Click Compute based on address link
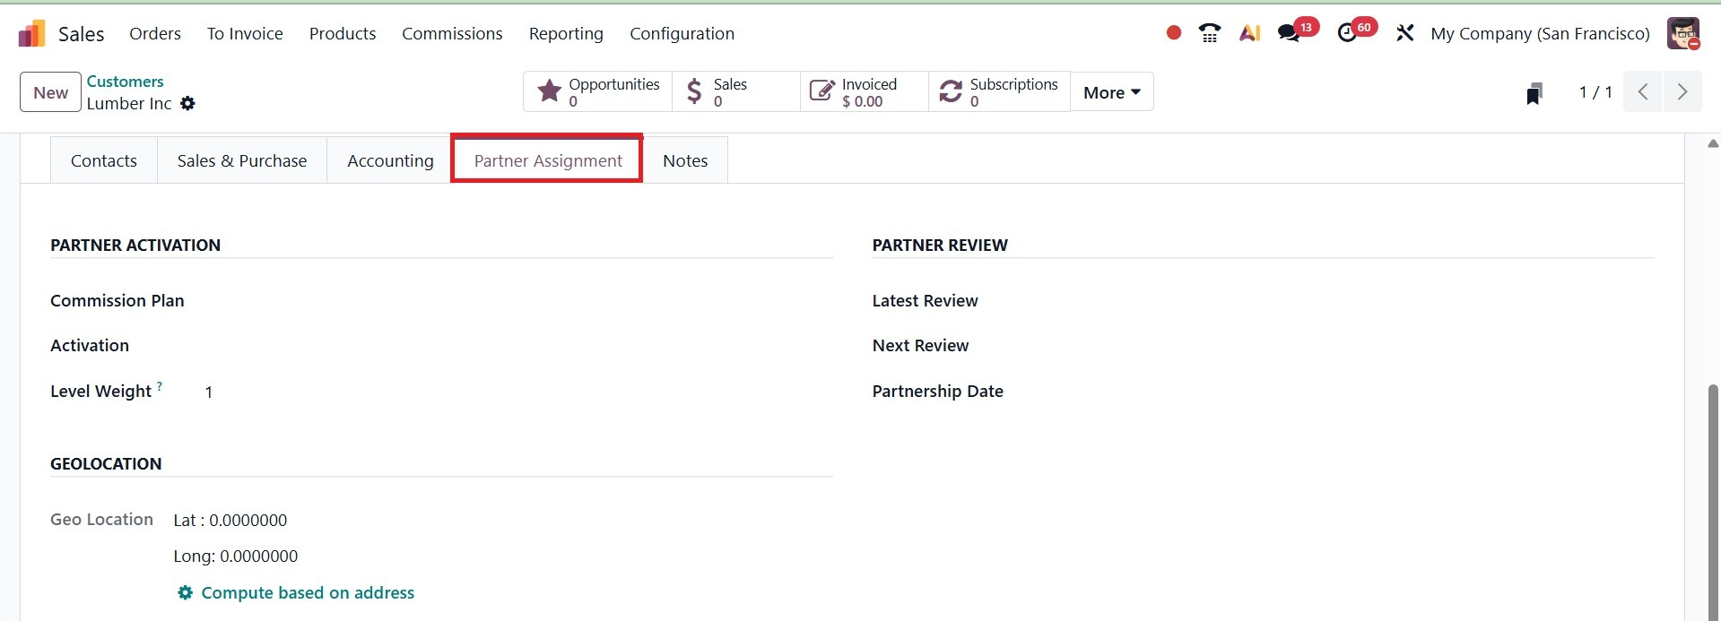The image size is (1721, 621). [x=307, y=592]
